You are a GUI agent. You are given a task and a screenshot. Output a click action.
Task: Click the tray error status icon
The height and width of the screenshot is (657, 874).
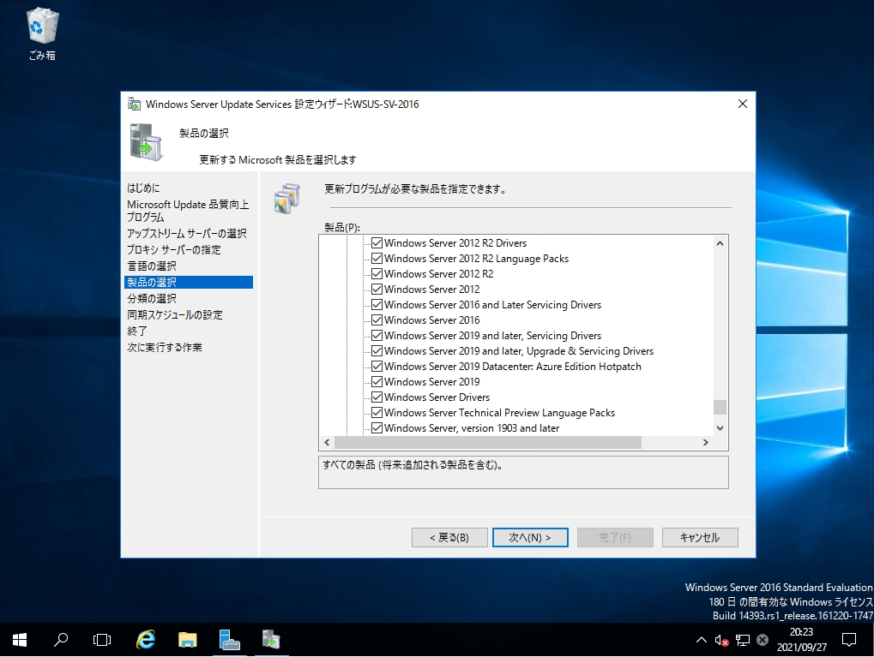[x=762, y=641]
